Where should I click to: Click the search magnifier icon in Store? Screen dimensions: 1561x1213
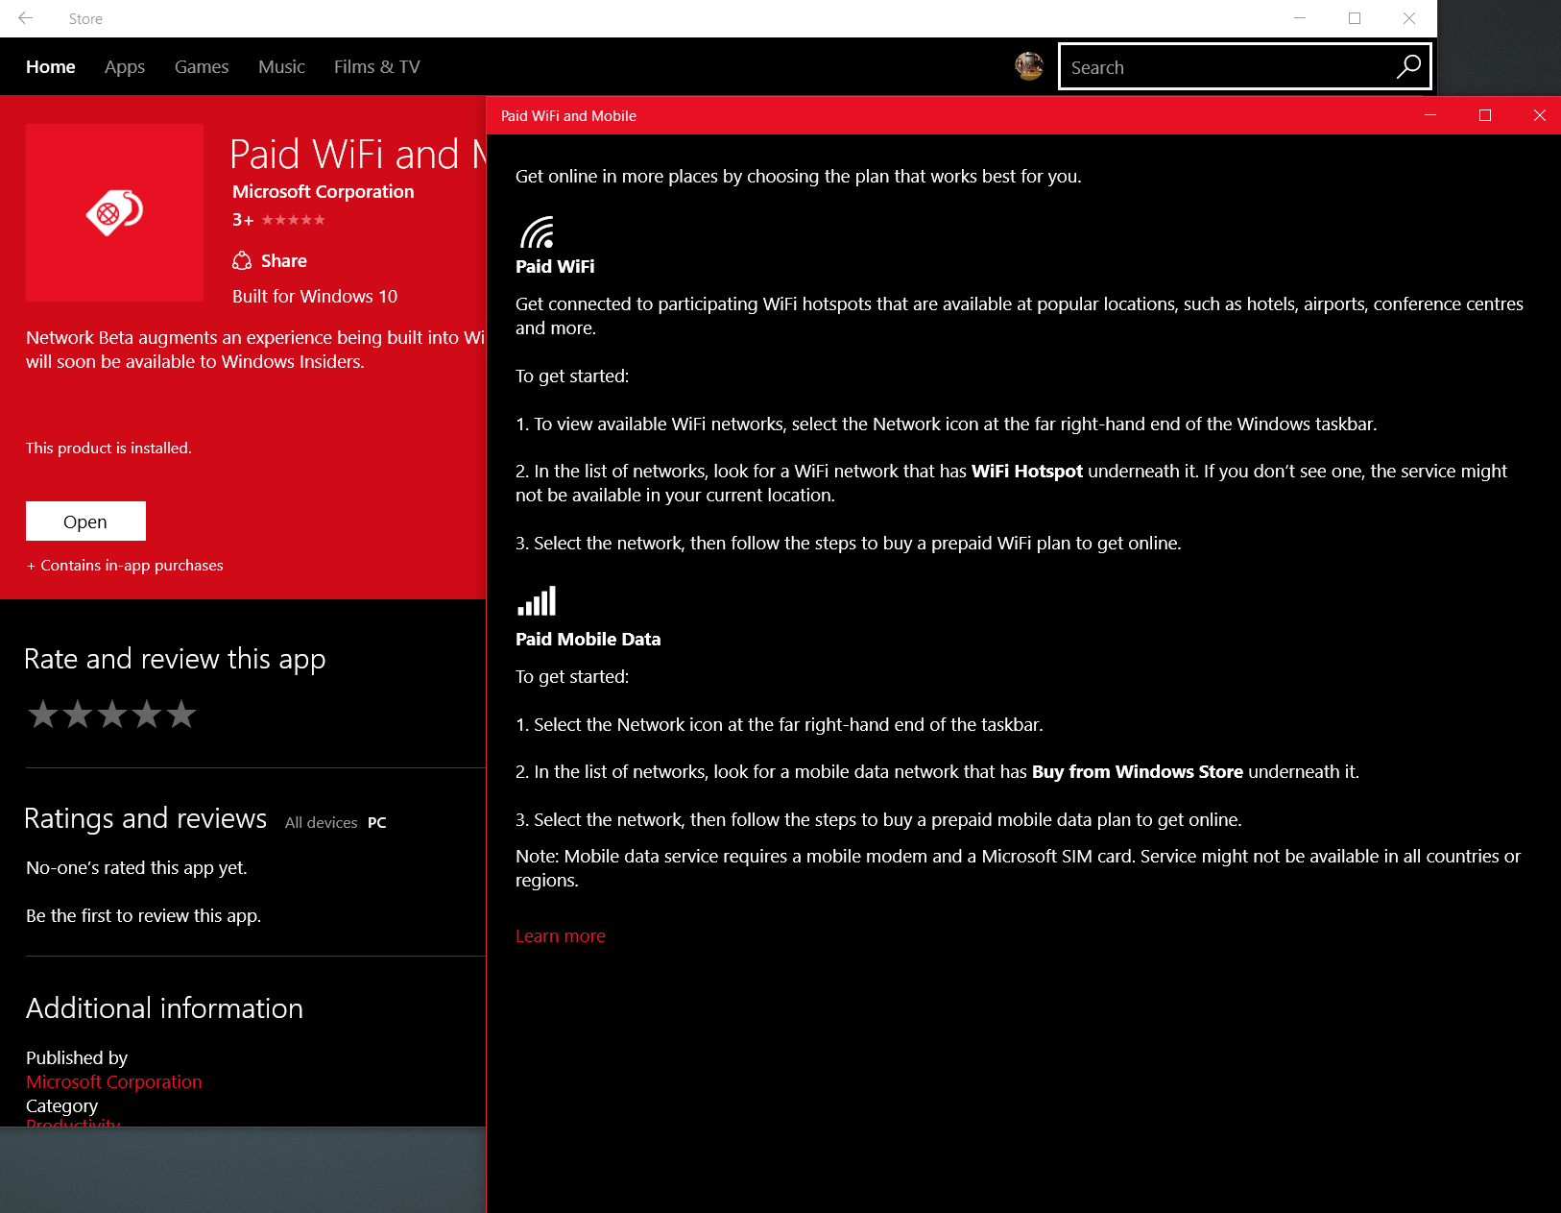click(x=1408, y=67)
